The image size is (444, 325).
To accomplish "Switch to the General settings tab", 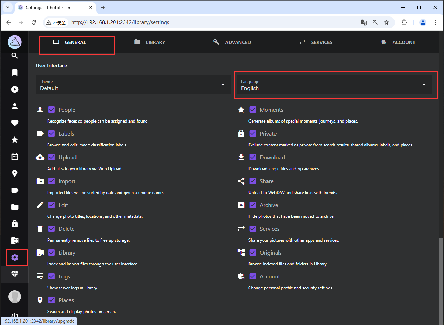I will tap(69, 42).
